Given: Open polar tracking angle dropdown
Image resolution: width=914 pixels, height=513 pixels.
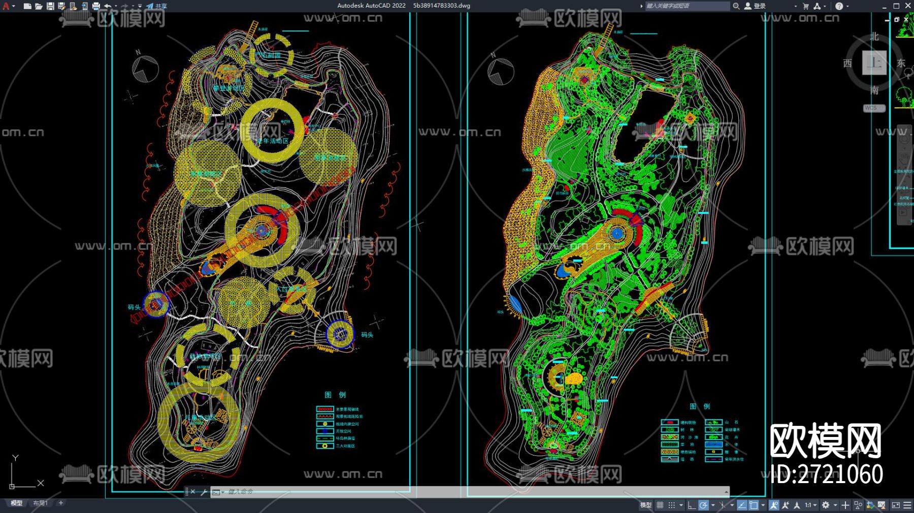Looking at the screenshot, I should coord(712,505).
